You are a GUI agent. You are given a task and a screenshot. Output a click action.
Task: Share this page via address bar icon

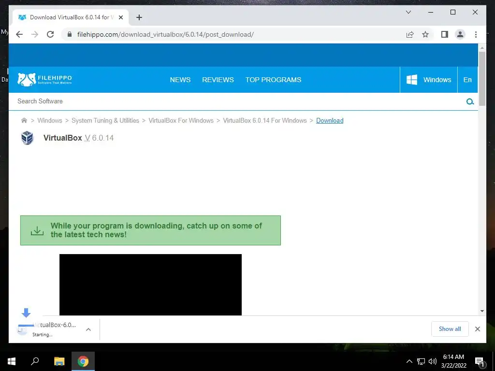[x=410, y=34]
